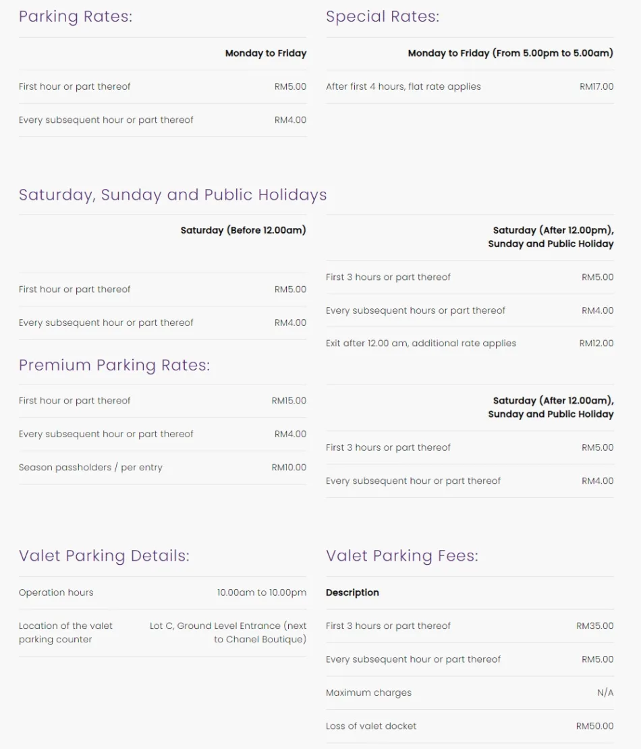The height and width of the screenshot is (749, 641).
Task: Click the 'Saturday (Before 12.00am)' column header
Action: point(243,230)
